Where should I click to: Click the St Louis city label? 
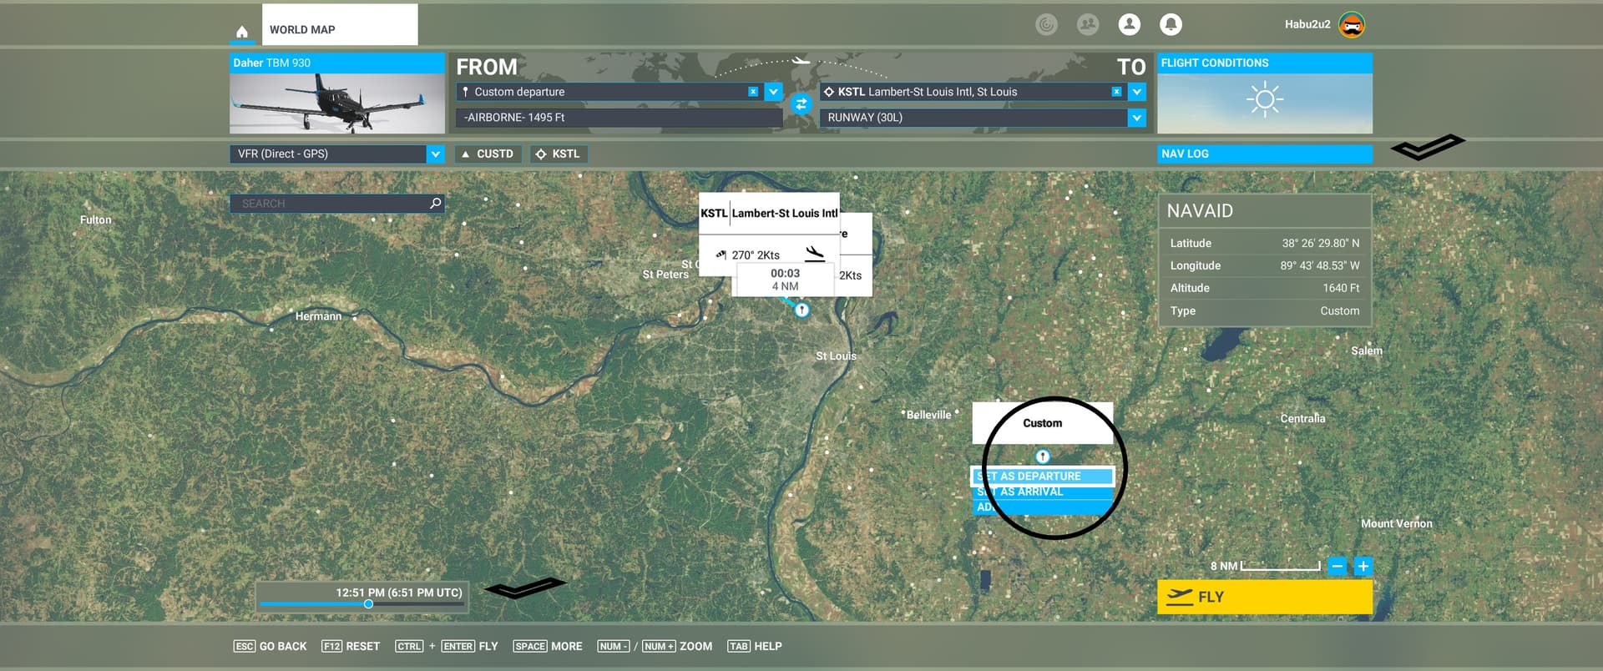836,356
